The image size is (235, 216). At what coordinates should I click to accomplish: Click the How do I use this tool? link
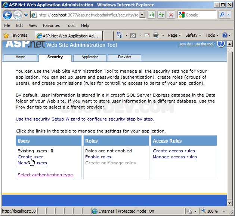[x=197, y=44]
